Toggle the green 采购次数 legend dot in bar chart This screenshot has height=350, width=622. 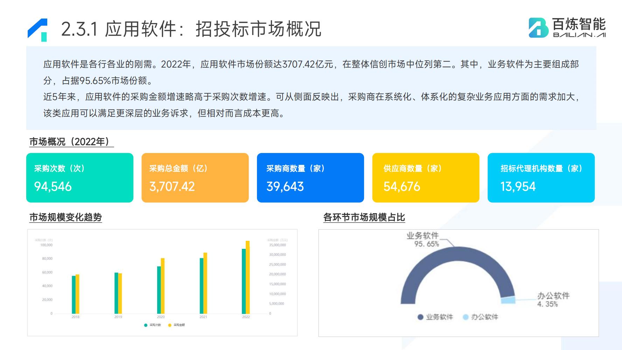click(146, 325)
